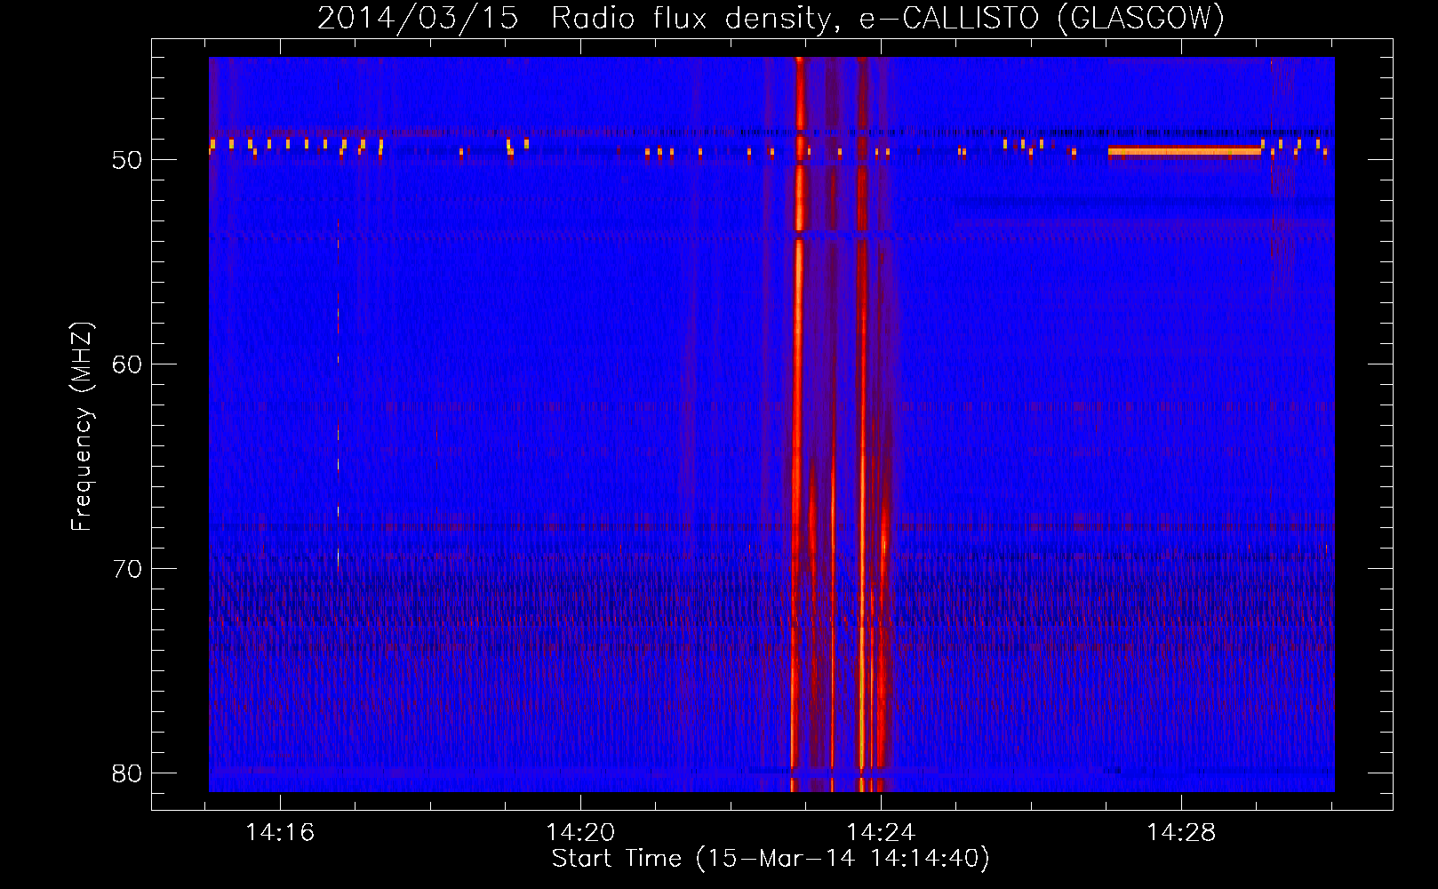Select the 14:16 time tick label
This screenshot has width=1438, height=889.
280,832
